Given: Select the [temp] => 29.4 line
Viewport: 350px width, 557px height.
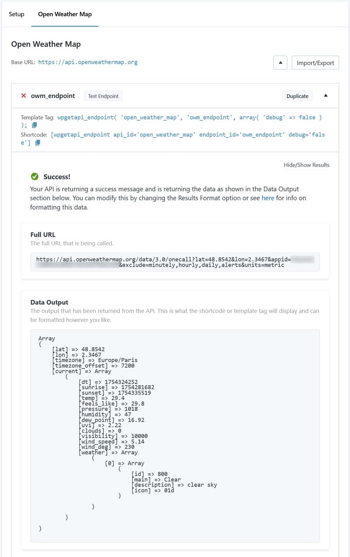Looking at the screenshot, I should pyautogui.click(x=101, y=398).
